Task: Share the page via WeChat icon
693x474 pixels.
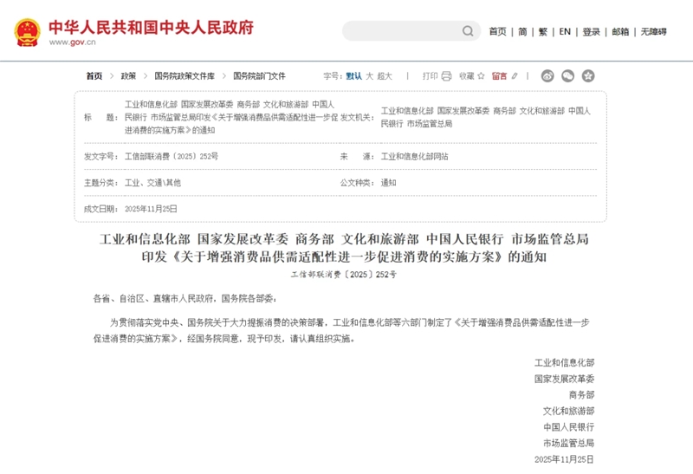Action: [567, 76]
